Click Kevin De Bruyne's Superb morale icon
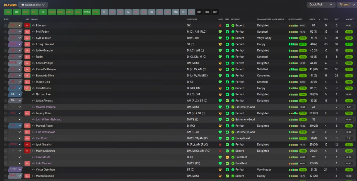357x181 pixels. (233, 69)
